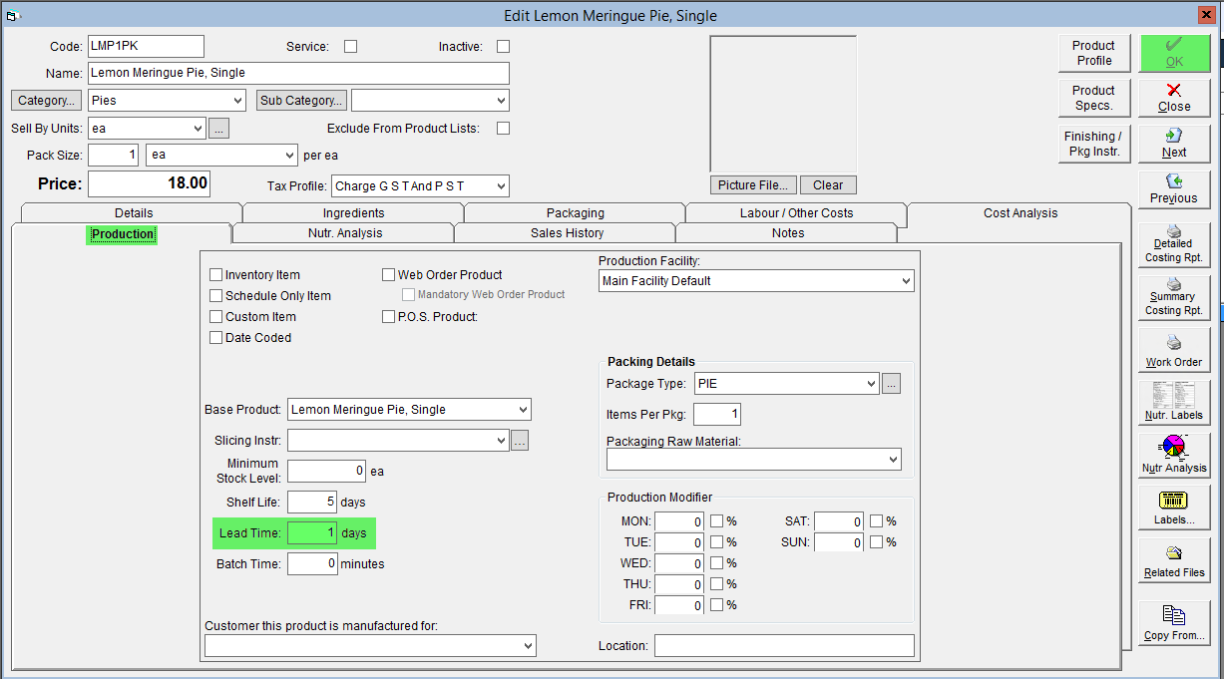Check the Inventory Item box
Viewport: 1224px width, 679px height.
pyautogui.click(x=216, y=275)
